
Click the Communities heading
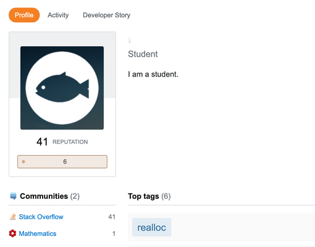(44, 196)
